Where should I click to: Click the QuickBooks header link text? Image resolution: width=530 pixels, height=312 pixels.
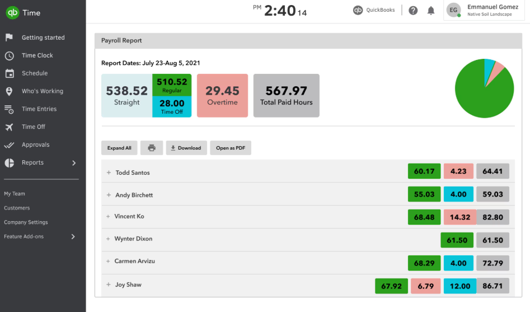(381, 10)
